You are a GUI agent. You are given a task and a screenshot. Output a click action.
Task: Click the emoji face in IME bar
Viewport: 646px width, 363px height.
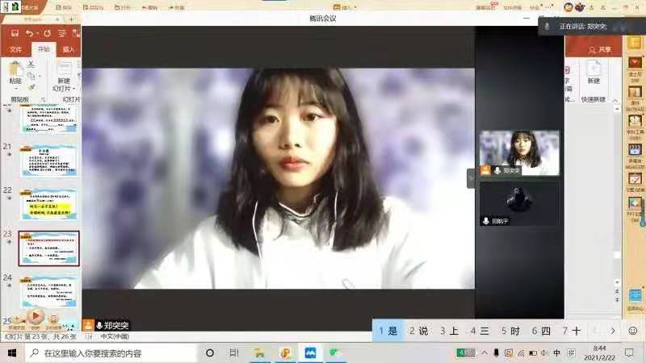click(632, 331)
